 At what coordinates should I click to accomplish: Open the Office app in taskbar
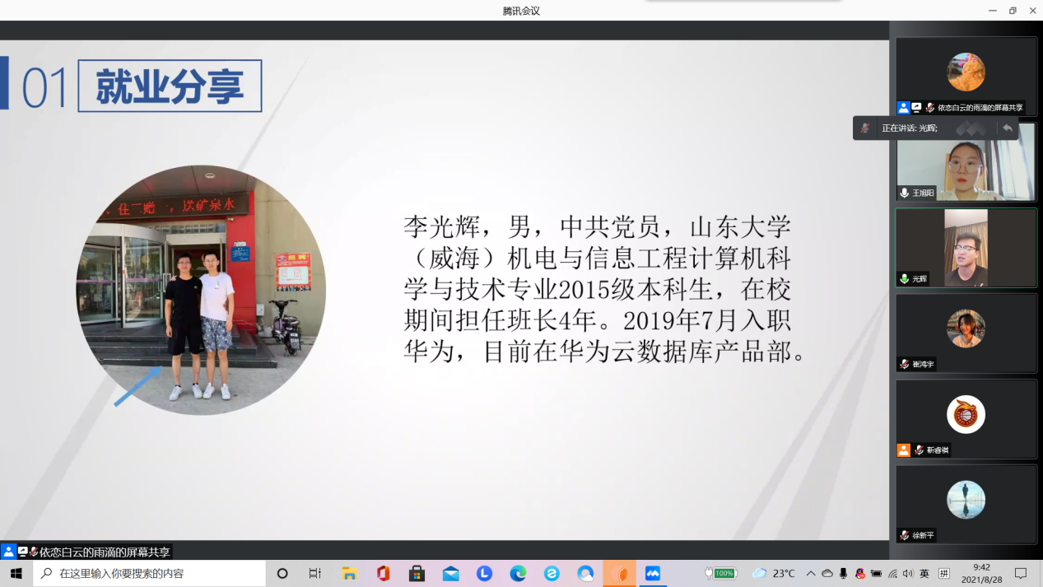(x=383, y=574)
